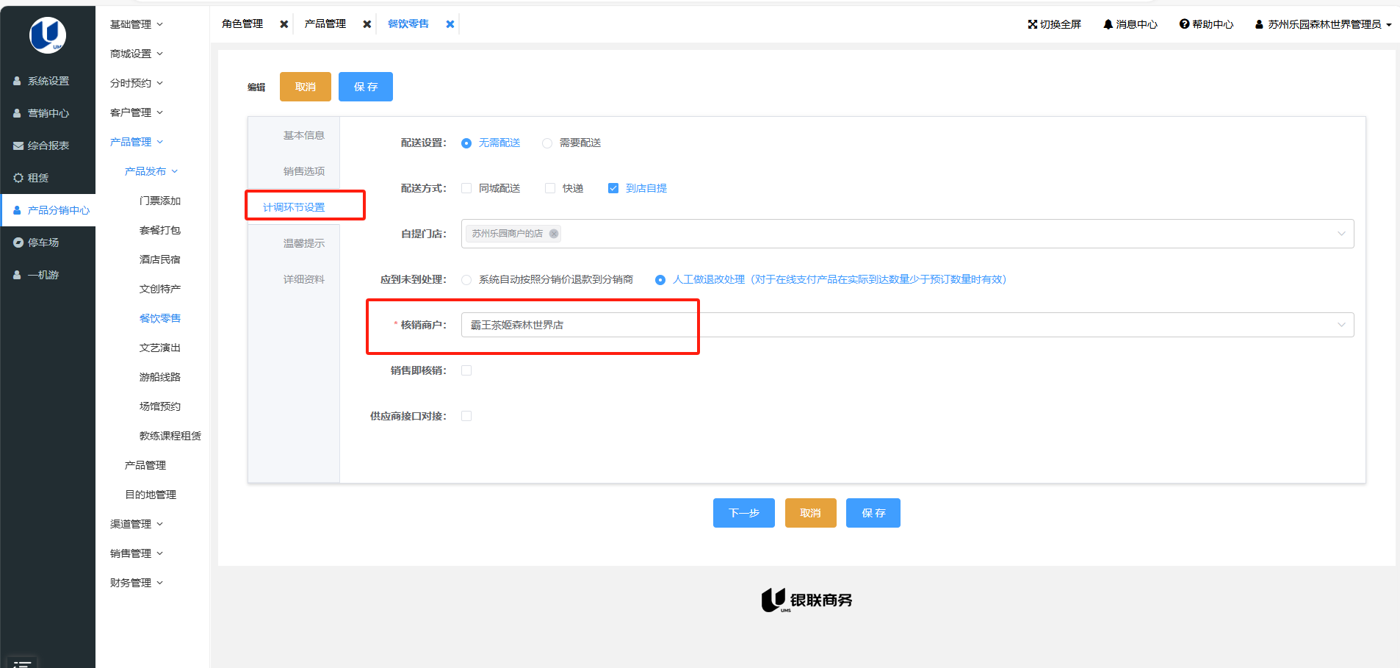Collapse the 产品发布 submenu
The height and width of the screenshot is (668, 1400).
coord(151,171)
